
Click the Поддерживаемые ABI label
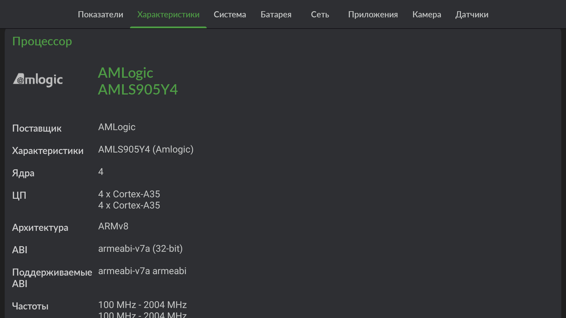pyautogui.click(x=52, y=278)
